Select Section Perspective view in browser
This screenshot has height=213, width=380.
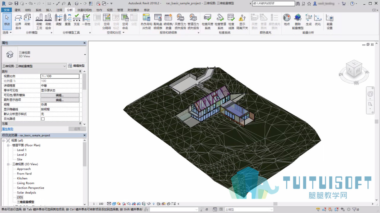click(x=30, y=188)
